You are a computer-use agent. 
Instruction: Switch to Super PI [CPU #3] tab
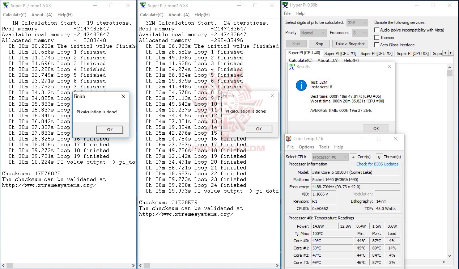pos(412,54)
